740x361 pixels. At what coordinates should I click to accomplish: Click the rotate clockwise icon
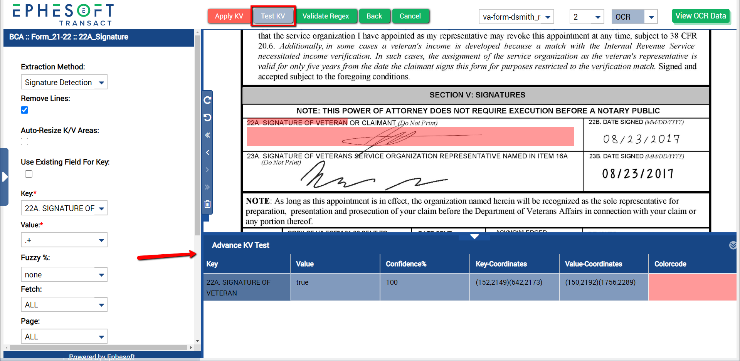(x=207, y=100)
